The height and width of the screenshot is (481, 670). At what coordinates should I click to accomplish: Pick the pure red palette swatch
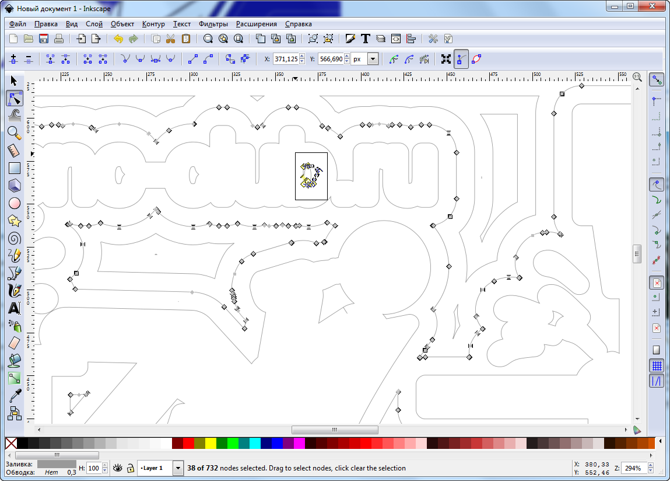tap(188, 443)
